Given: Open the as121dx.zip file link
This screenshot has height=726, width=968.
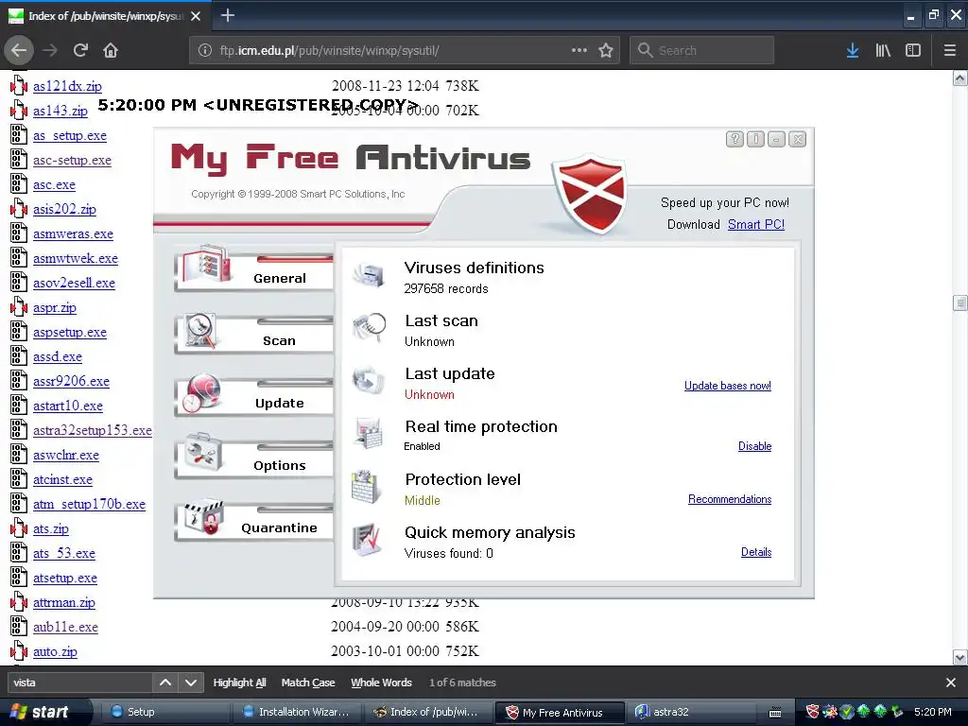Looking at the screenshot, I should coord(67,86).
